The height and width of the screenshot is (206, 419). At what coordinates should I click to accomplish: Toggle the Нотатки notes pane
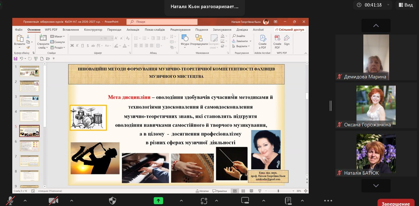(x=202, y=191)
